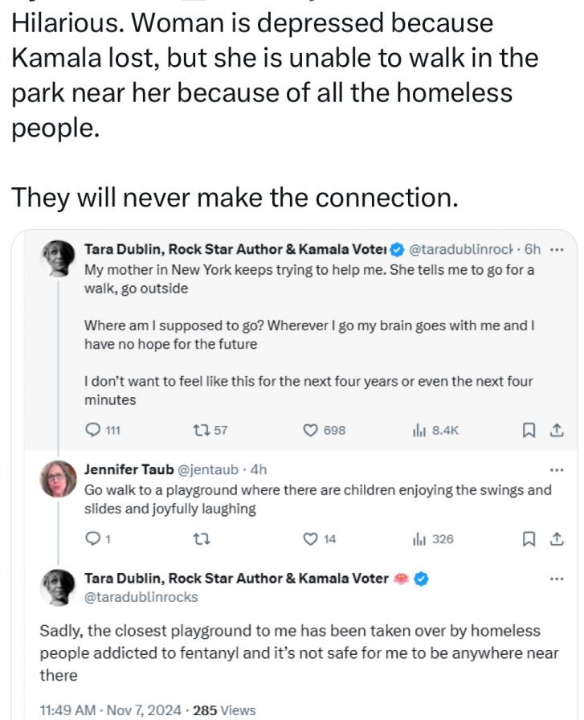Retweet Jennifer Taub's playground tweet
This screenshot has height=720, width=584.
point(202,538)
